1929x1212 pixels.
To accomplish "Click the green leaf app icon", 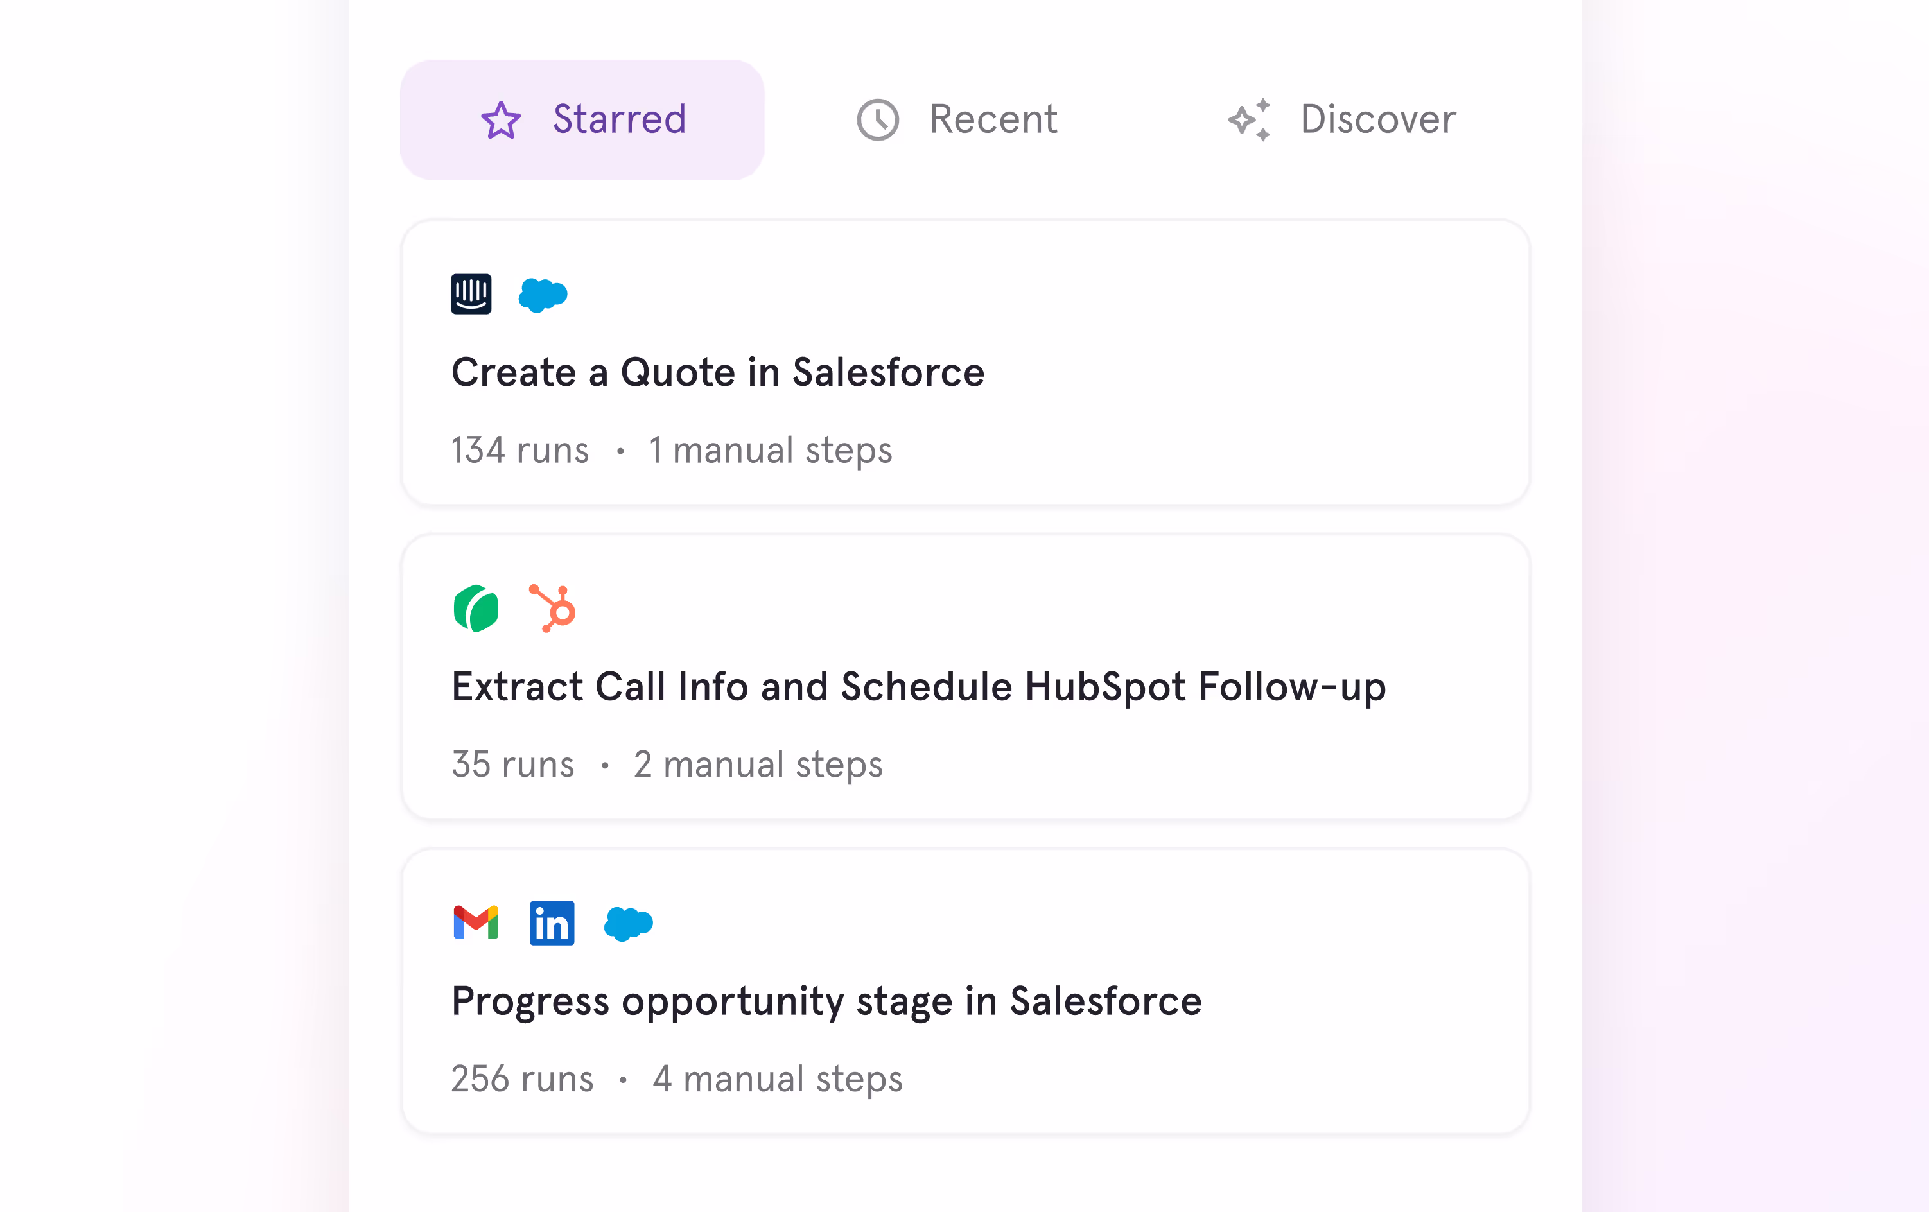I will [x=476, y=609].
